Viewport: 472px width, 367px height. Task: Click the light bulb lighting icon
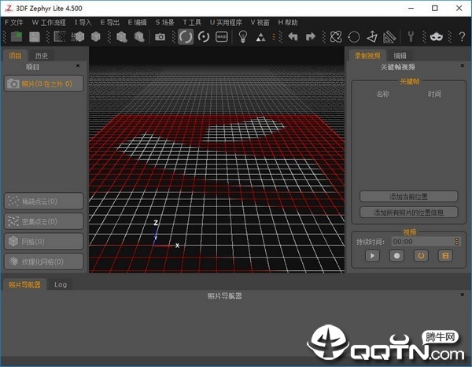[x=243, y=37]
